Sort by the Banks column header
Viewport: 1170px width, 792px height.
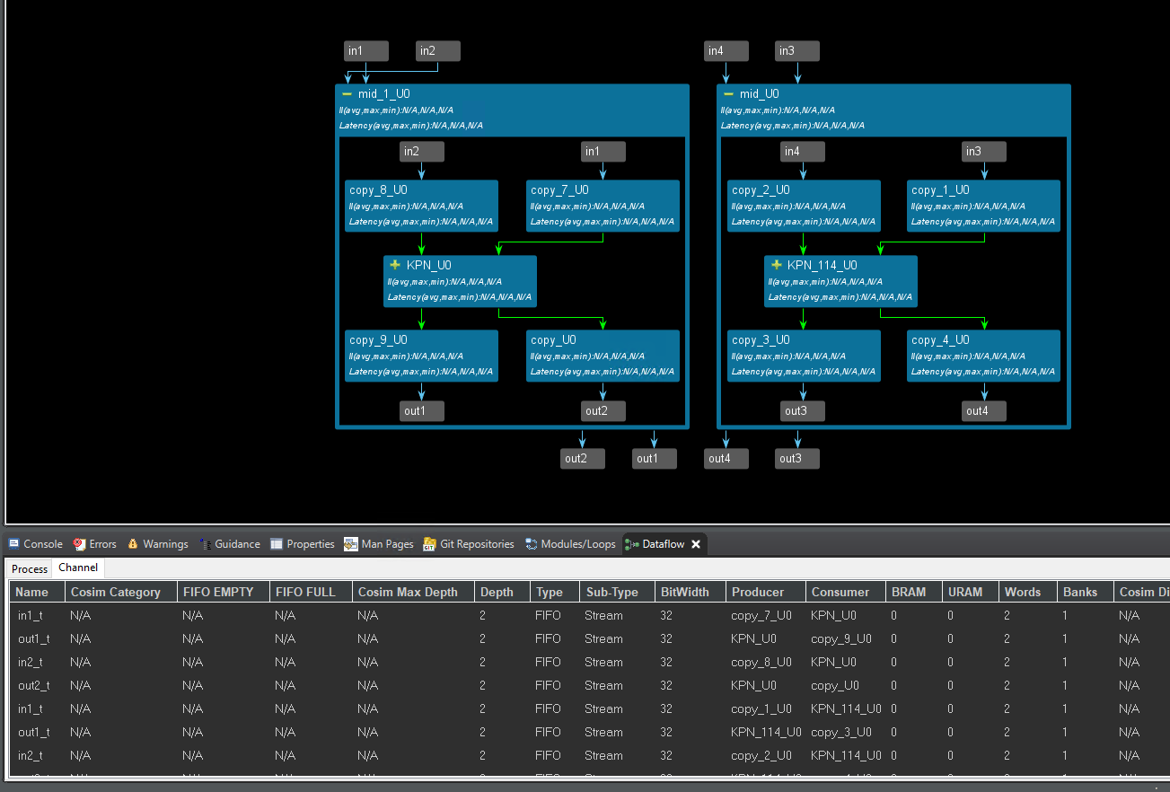coord(1086,592)
